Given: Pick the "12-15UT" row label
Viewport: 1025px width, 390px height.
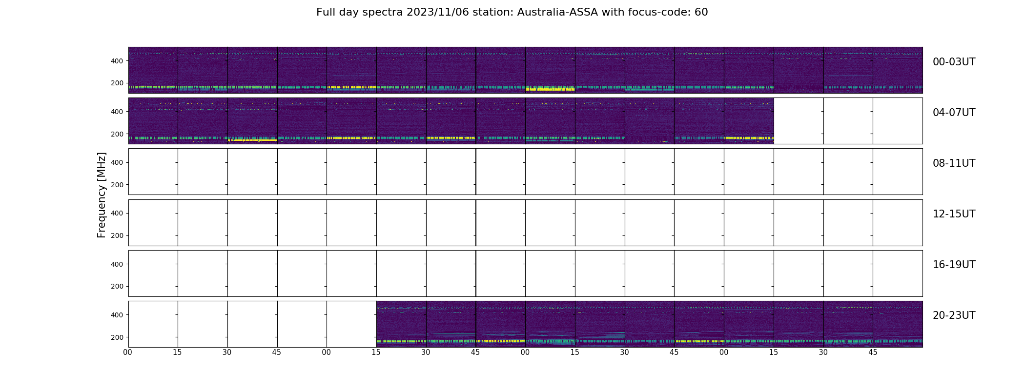Looking at the screenshot, I should [x=954, y=214].
